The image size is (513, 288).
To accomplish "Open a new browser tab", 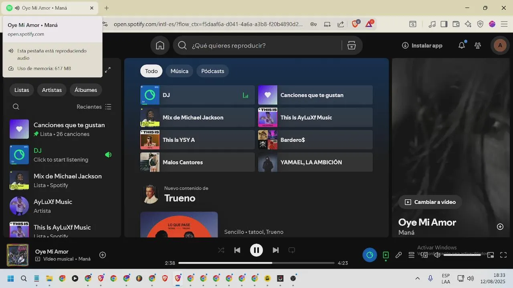I will pyautogui.click(x=107, y=8).
